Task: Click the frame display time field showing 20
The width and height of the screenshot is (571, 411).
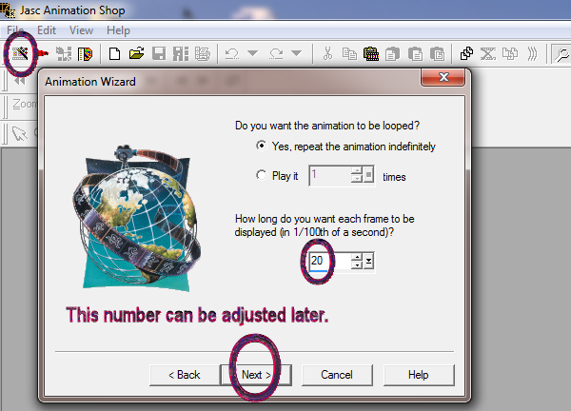Action: [330, 261]
